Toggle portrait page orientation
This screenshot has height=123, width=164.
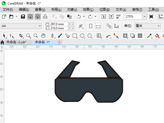point(91,26)
